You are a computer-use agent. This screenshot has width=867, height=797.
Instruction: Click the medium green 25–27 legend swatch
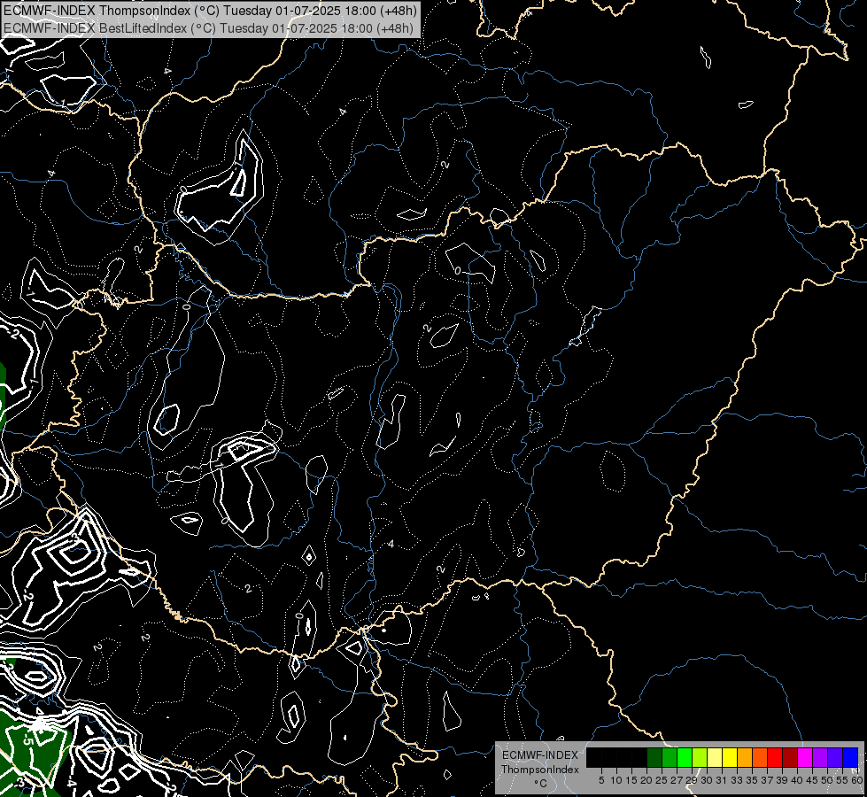(x=670, y=757)
